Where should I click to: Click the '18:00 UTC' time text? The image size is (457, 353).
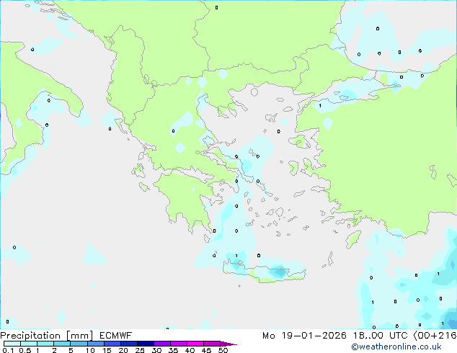tap(381, 336)
